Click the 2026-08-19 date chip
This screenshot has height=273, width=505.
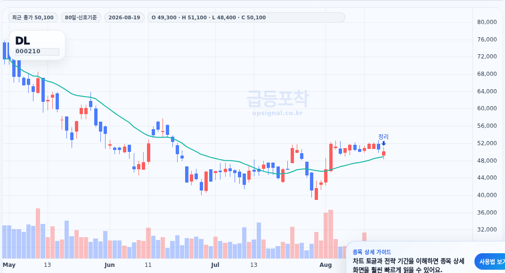tap(124, 17)
